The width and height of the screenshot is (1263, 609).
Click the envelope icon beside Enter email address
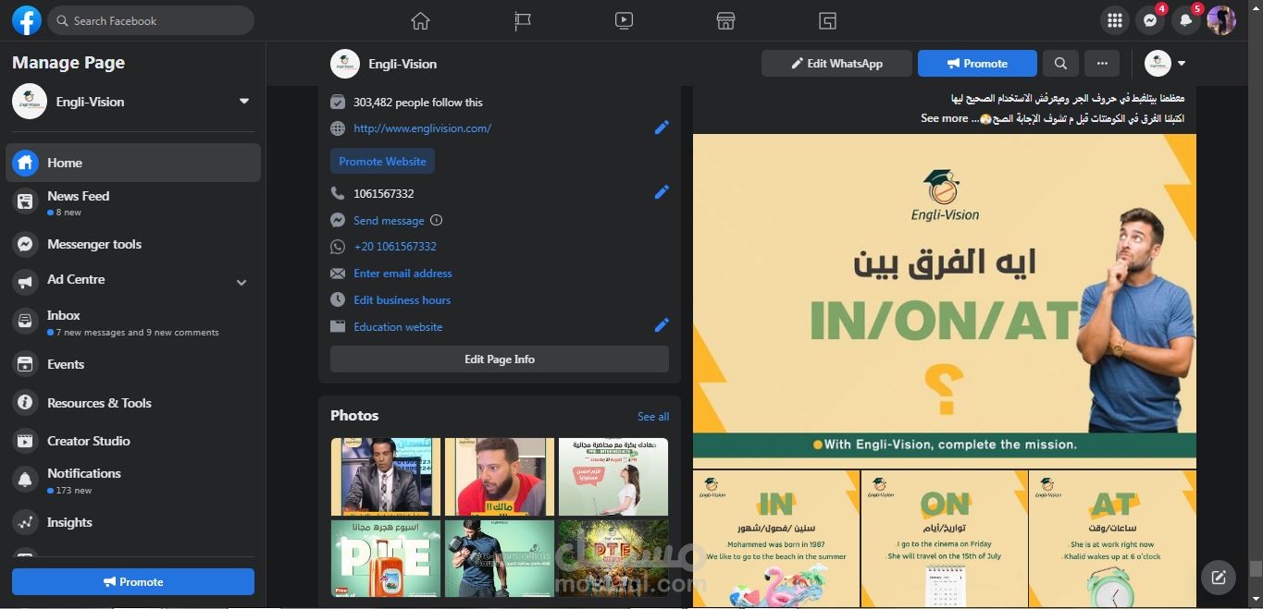[x=338, y=274]
